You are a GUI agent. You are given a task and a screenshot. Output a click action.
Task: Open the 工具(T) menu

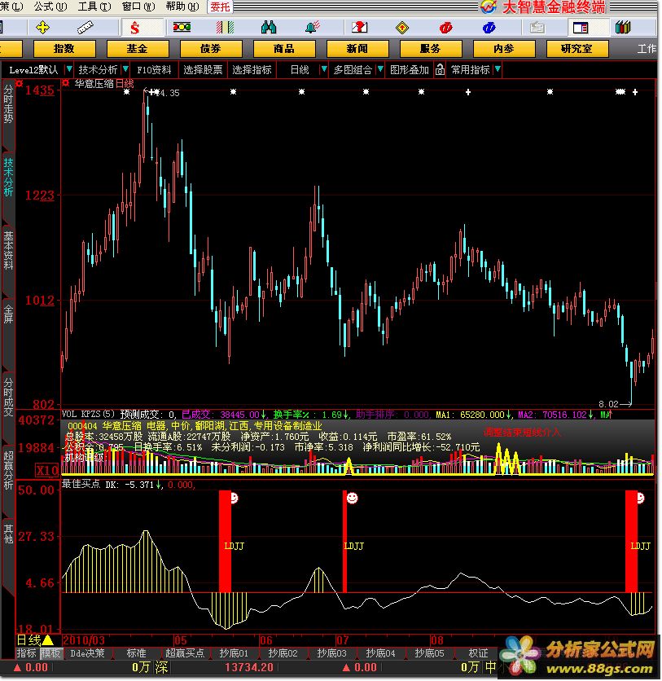tap(94, 7)
